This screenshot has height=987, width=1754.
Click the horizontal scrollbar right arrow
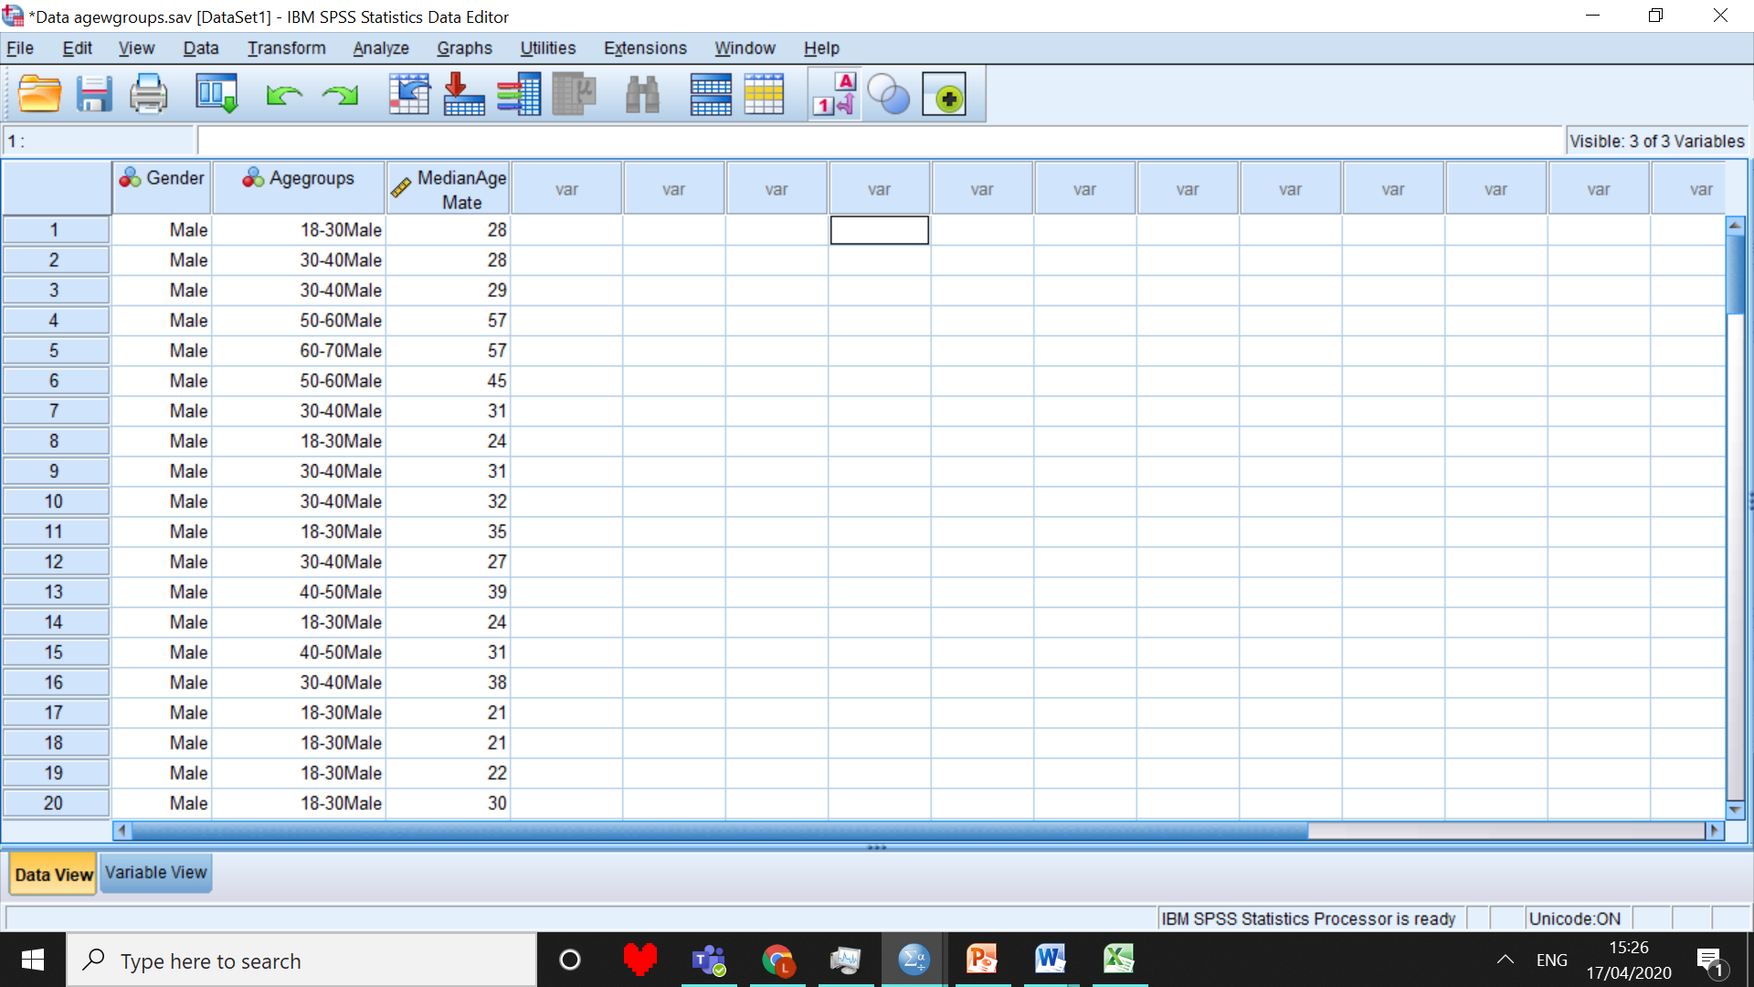1714,831
